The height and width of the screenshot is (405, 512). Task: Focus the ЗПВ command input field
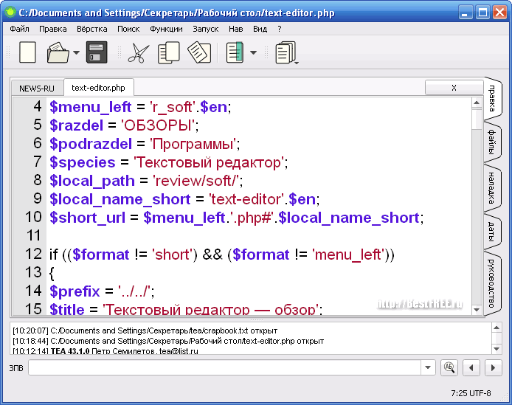[224, 368]
